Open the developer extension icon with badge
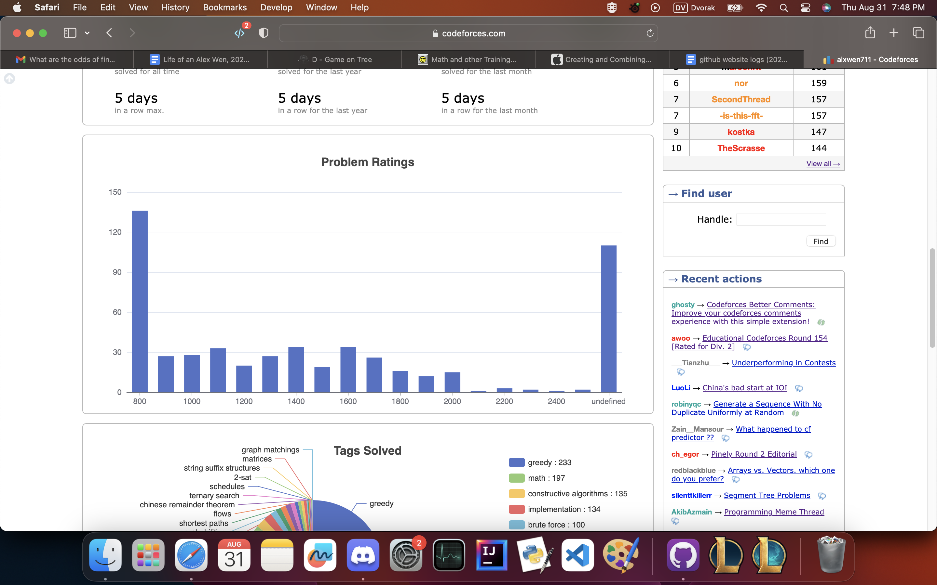The height and width of the screenshot is (585, 937). (240, 33)
